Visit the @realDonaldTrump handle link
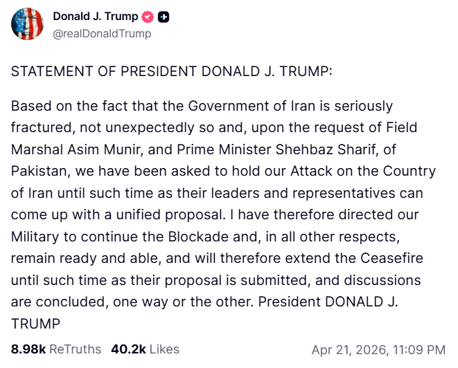The width and height of the screenshot is (458, 368). (102, 33)
